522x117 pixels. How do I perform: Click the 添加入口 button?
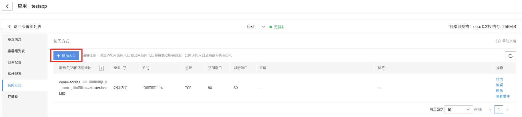tap(66, 56)
